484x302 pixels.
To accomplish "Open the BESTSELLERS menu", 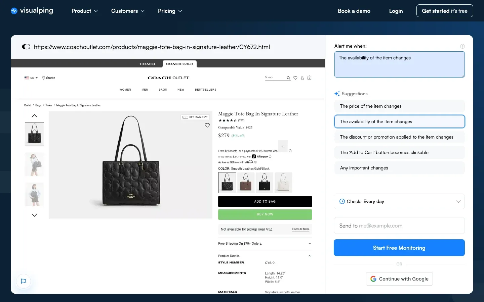I will (x=206, y=90).
